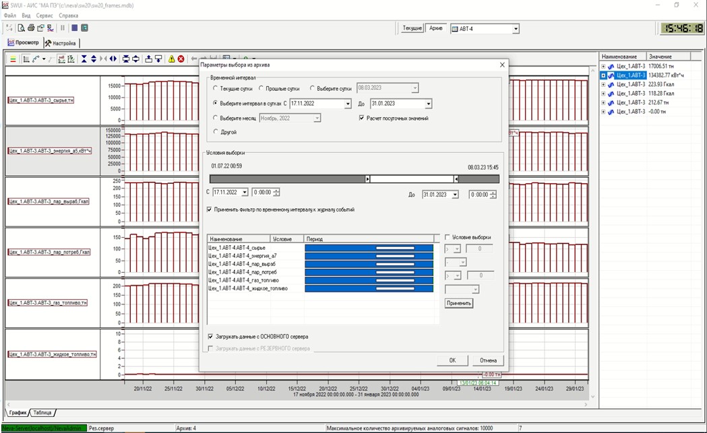Viewport: 707px width, 433px height.
Task: Click the printer icon in the toolbar
Action: 31,28
